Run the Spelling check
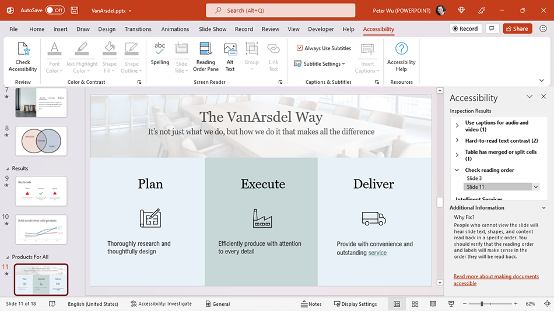This screenshot has width=554, height=311. pyautogui.click(x=160, y=54)
